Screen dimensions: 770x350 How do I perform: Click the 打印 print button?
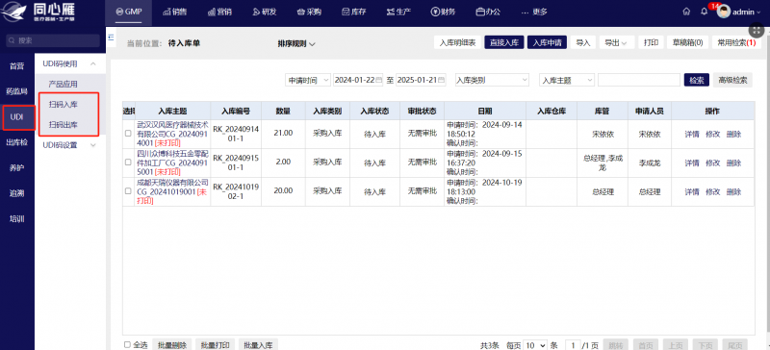652,42
